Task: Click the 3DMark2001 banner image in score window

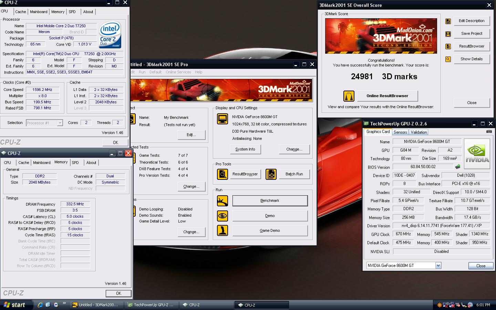Action: point(381,36)
